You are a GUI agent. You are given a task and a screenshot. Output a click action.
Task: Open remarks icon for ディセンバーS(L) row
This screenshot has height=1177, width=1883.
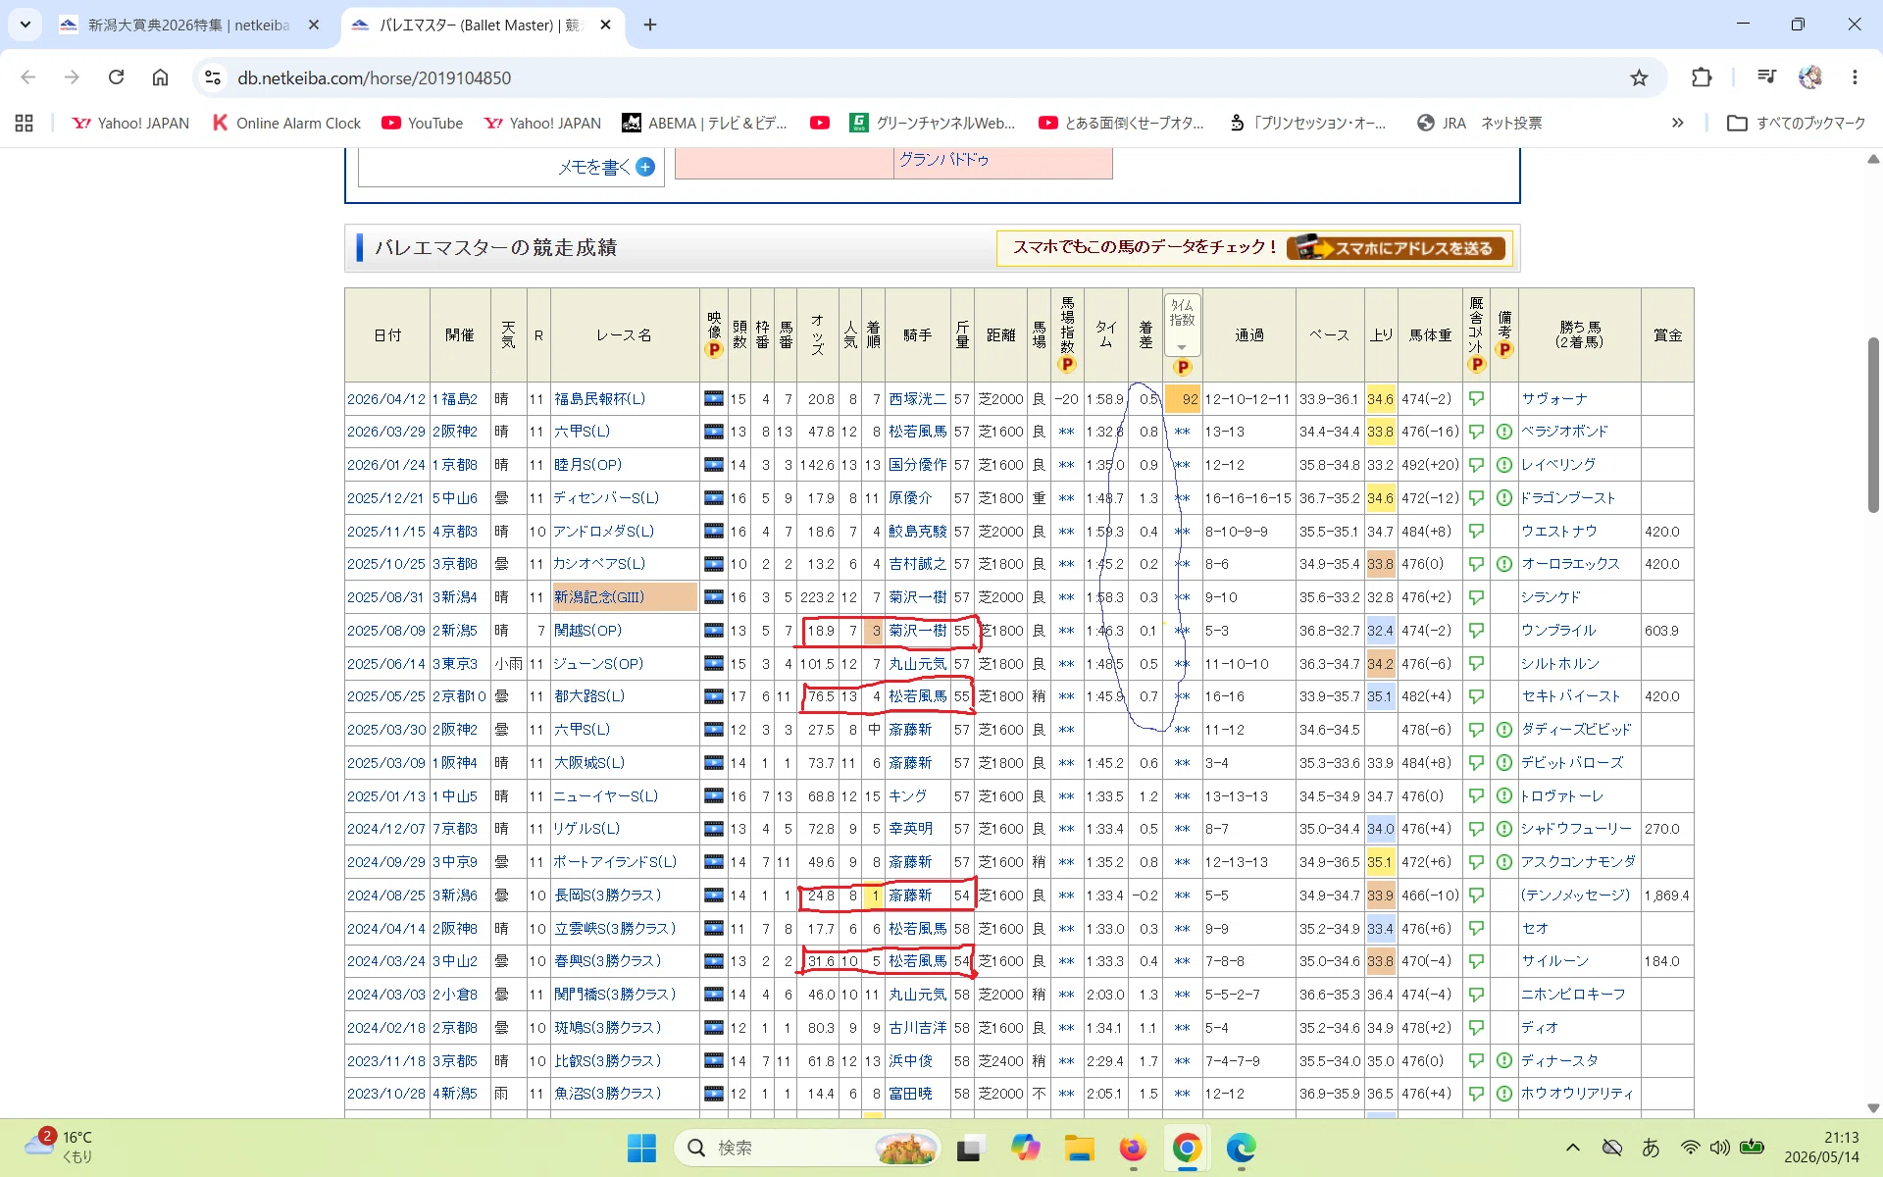(x=1504, y=498)
